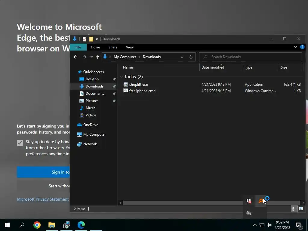
Task: Select Network in navigation pane
Action: pyautogui.click(x=90, y=144)
